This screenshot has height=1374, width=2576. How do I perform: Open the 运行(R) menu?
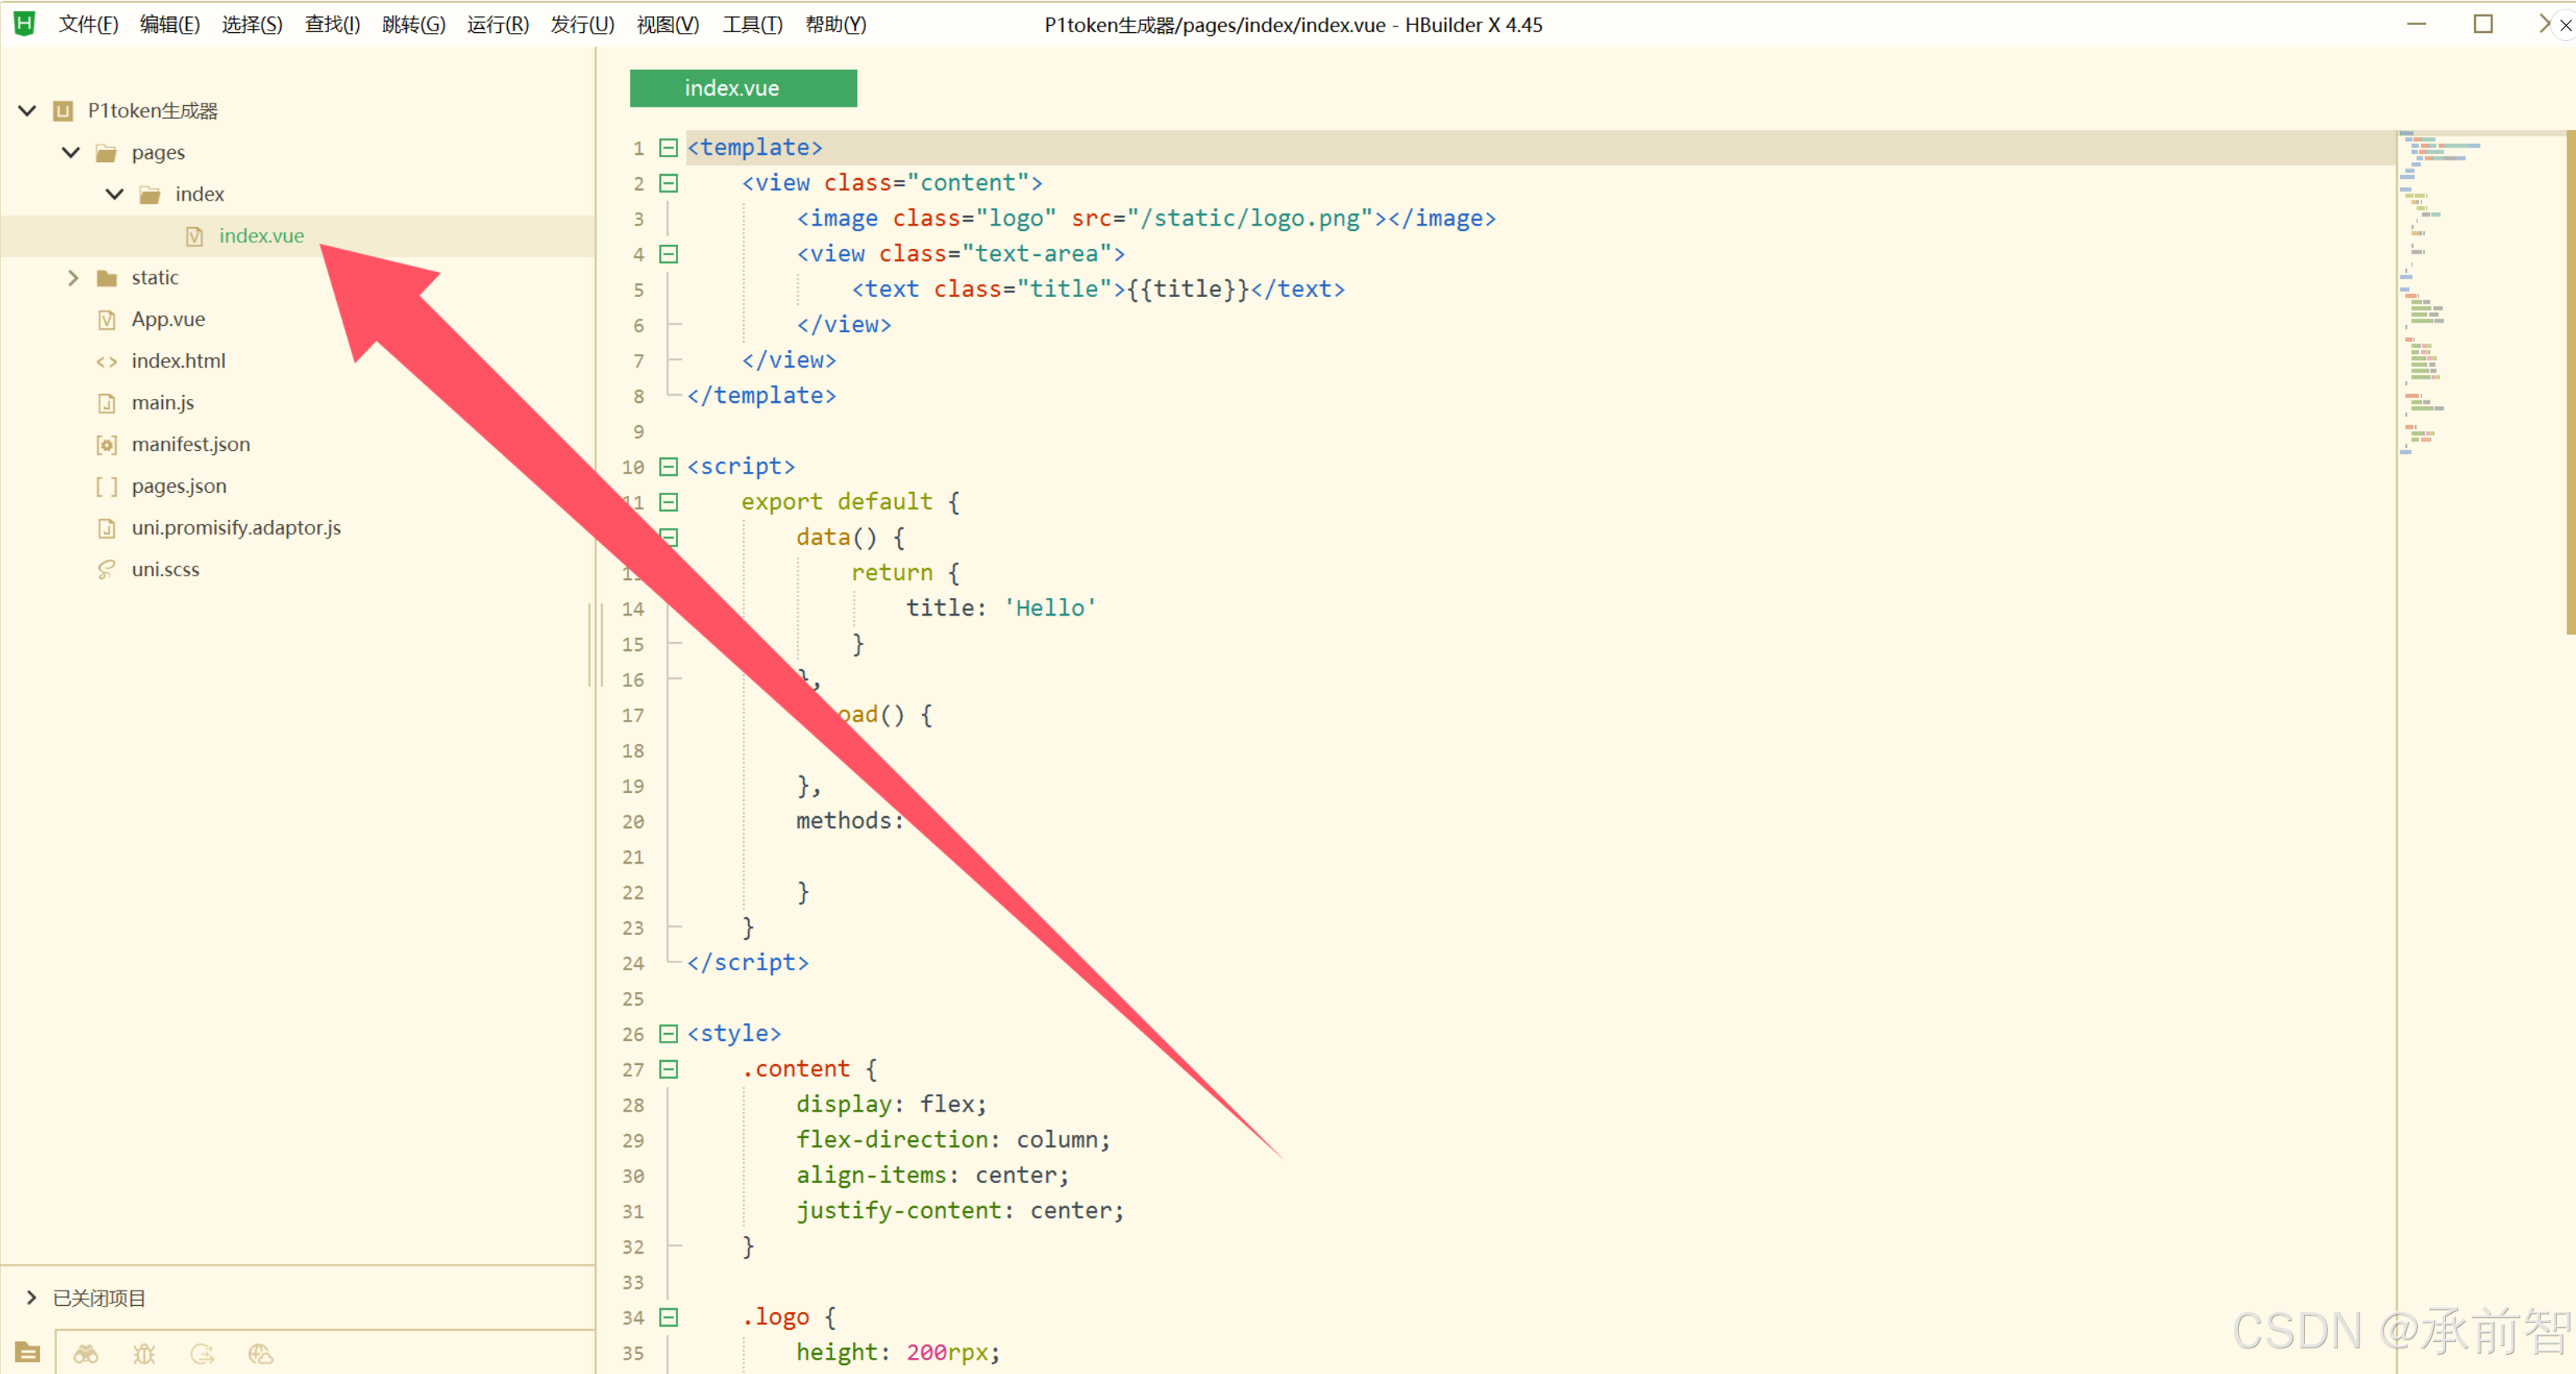coord(497,24)
